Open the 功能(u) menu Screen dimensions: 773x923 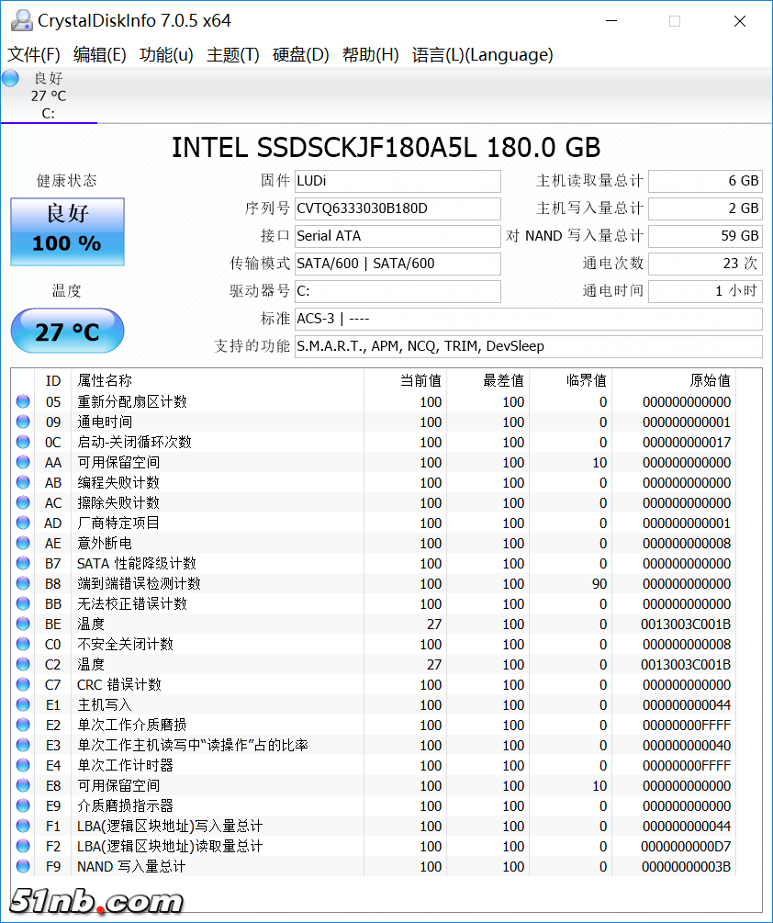[166, 55]
